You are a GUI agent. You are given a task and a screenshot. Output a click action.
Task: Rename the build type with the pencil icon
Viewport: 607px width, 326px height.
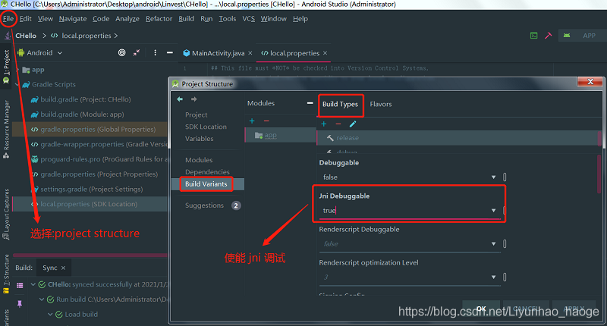[353, 124]
